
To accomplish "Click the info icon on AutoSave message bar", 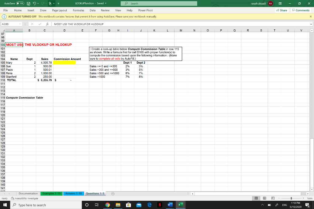I will pos(4,17).
